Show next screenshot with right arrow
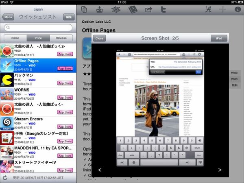244x183 pixels. point(220,170)
